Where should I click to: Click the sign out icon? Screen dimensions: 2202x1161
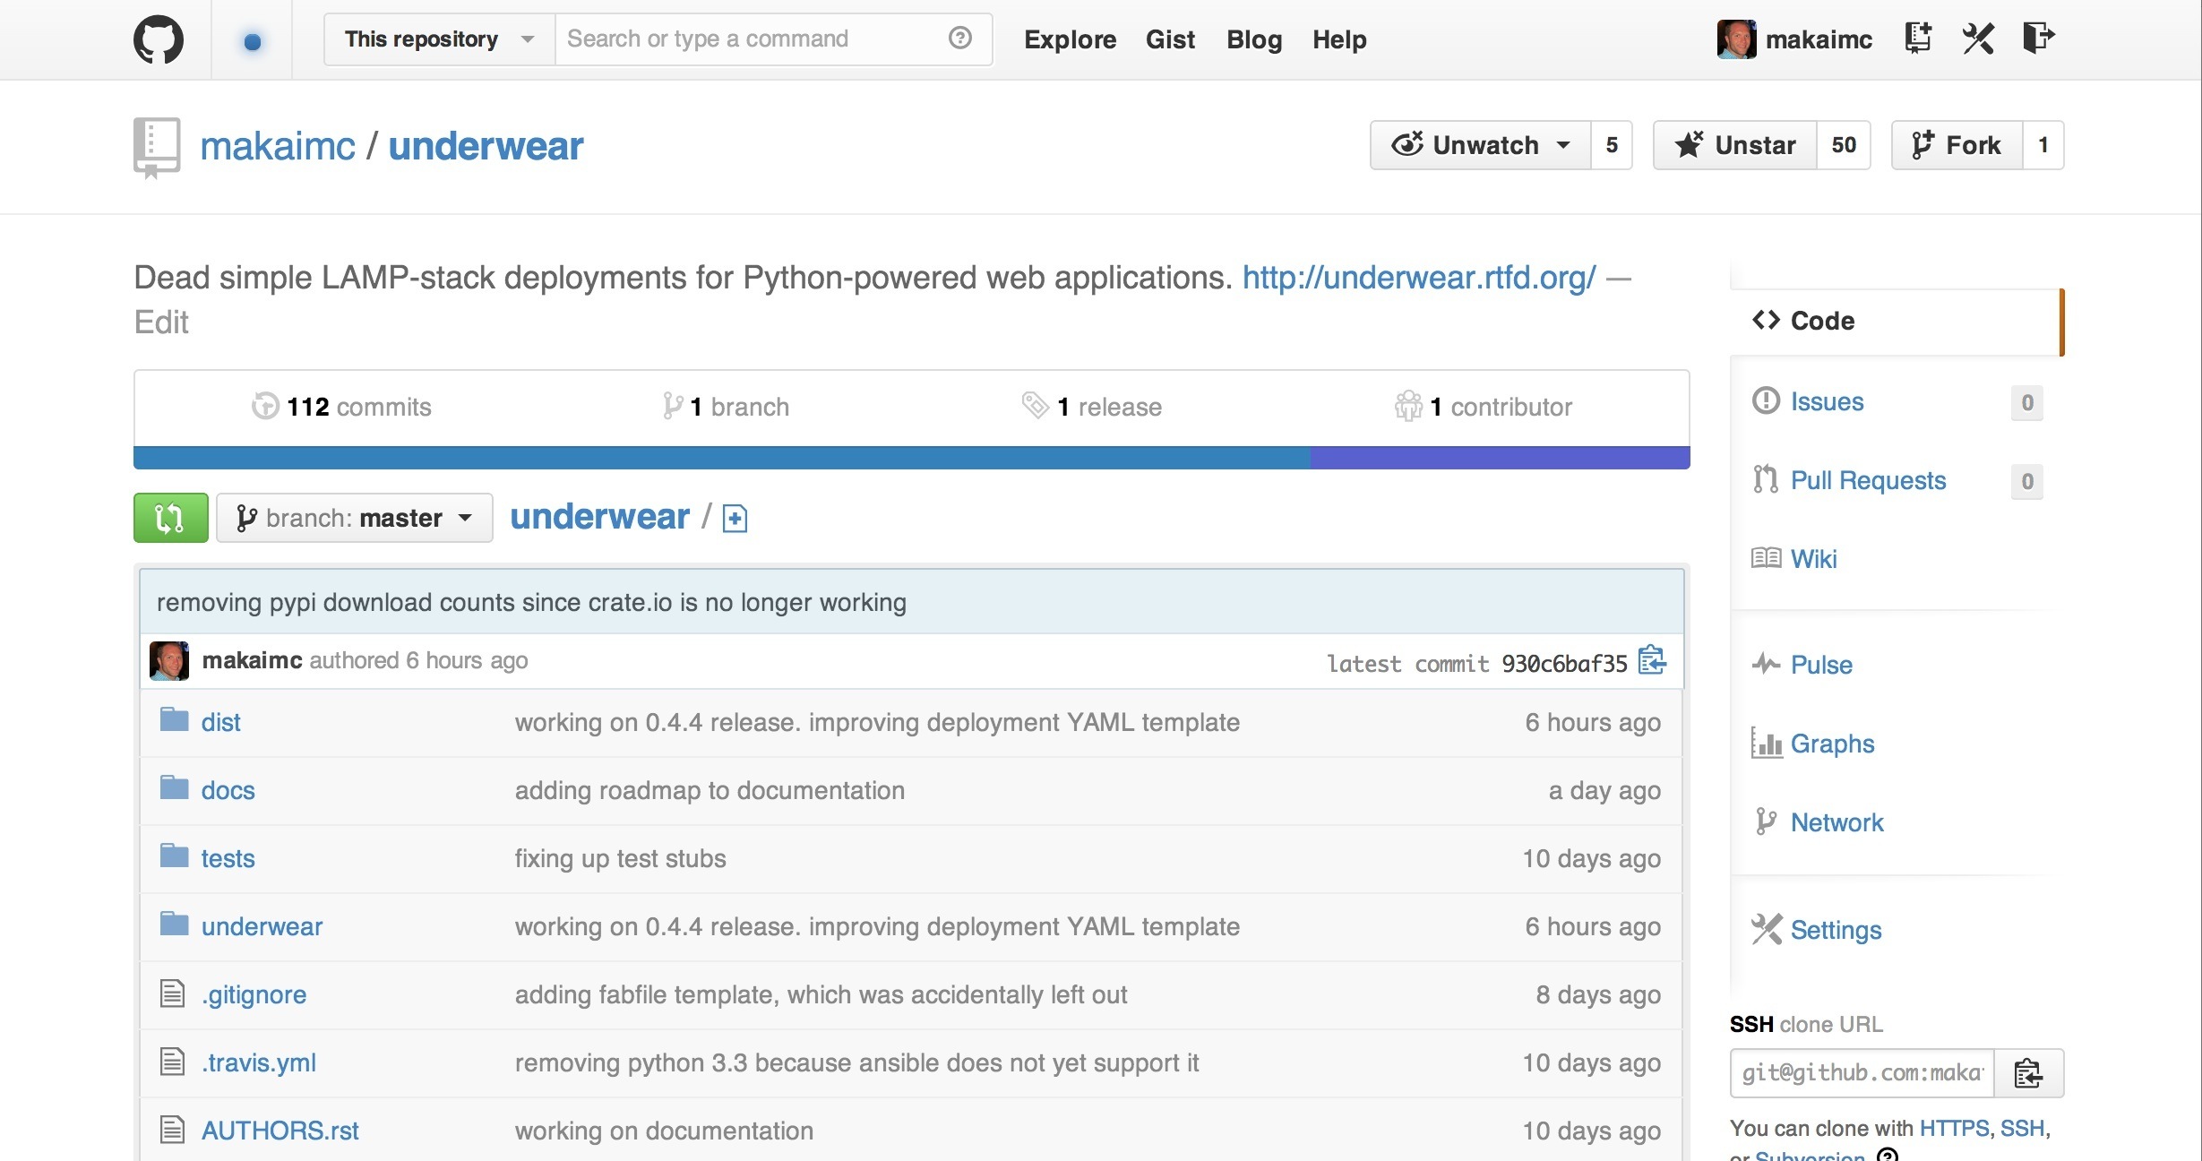point(2038,39)
